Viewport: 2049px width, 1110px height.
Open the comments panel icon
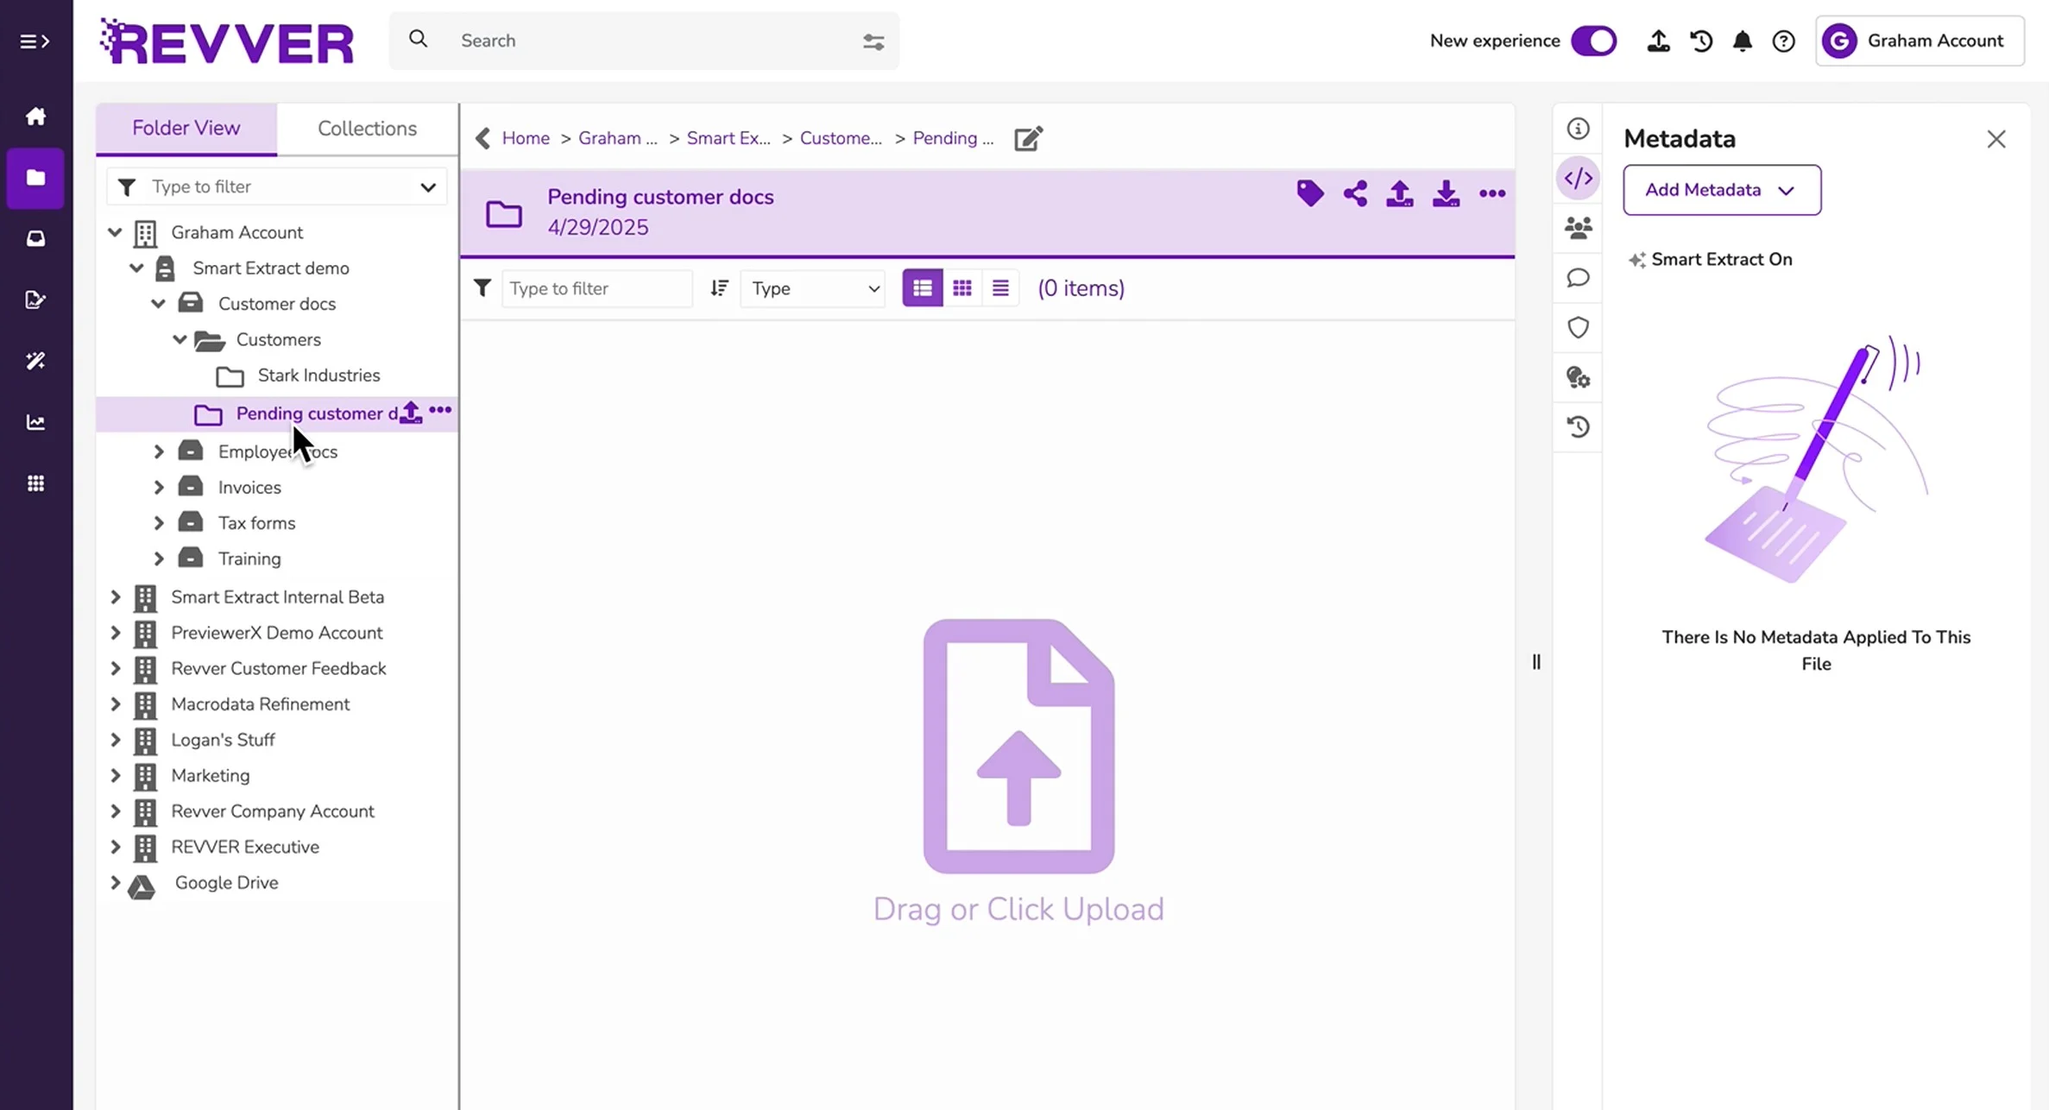point(1578,278)
